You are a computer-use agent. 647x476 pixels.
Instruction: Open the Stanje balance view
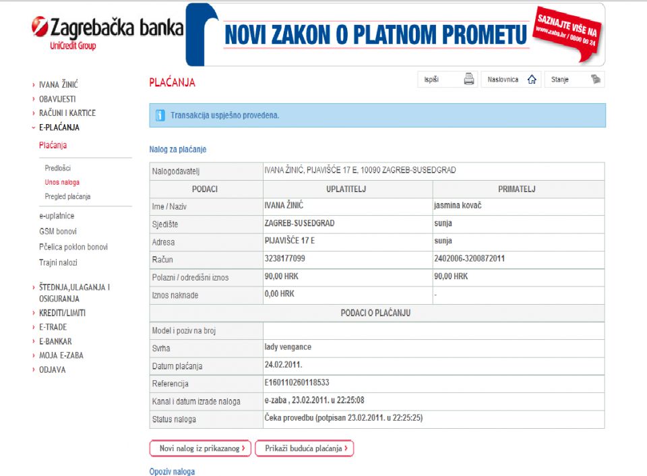pos(574,80)
